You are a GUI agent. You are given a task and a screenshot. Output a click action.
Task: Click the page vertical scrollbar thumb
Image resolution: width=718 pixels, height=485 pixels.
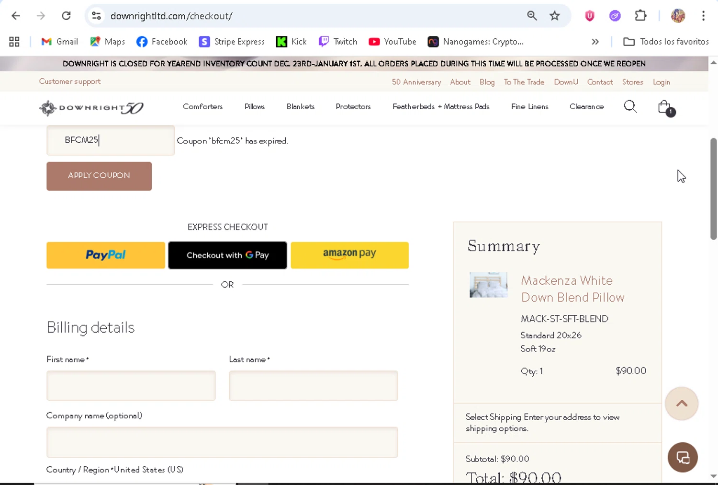point(713,189)
